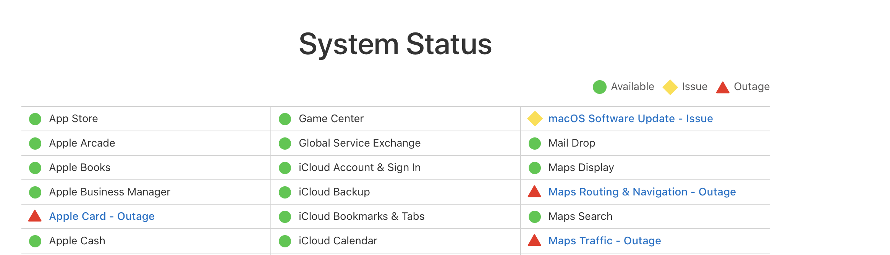This screenshot has height=255, width=890.
Task: Click the red Outage triangle in the legend
Action: 722,87
